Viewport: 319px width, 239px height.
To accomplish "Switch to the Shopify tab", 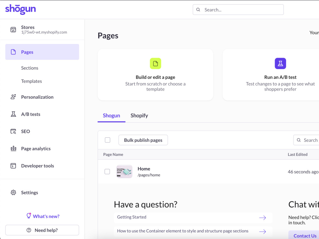I will click(139, 116).
